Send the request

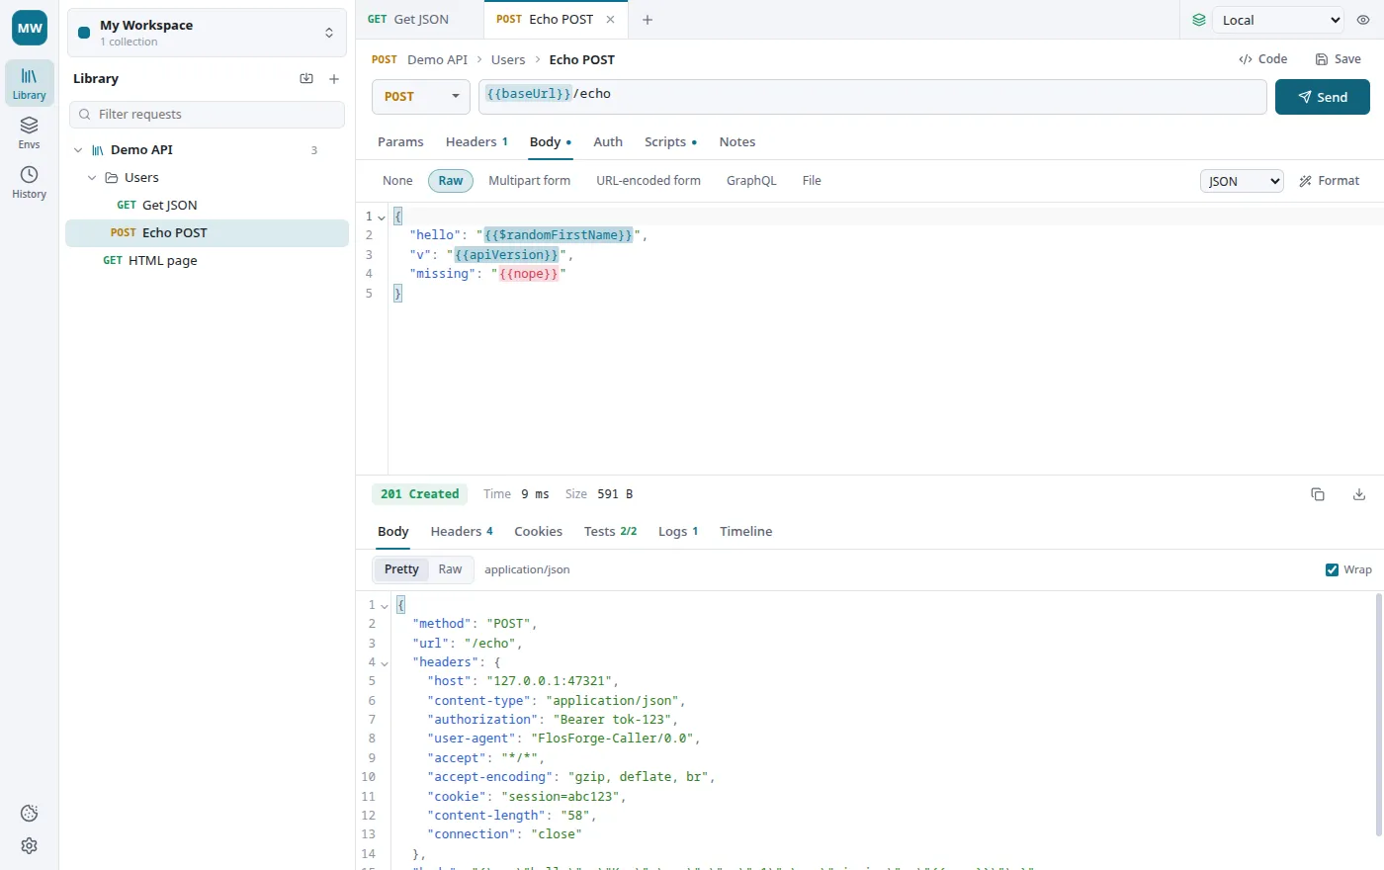1323,97
